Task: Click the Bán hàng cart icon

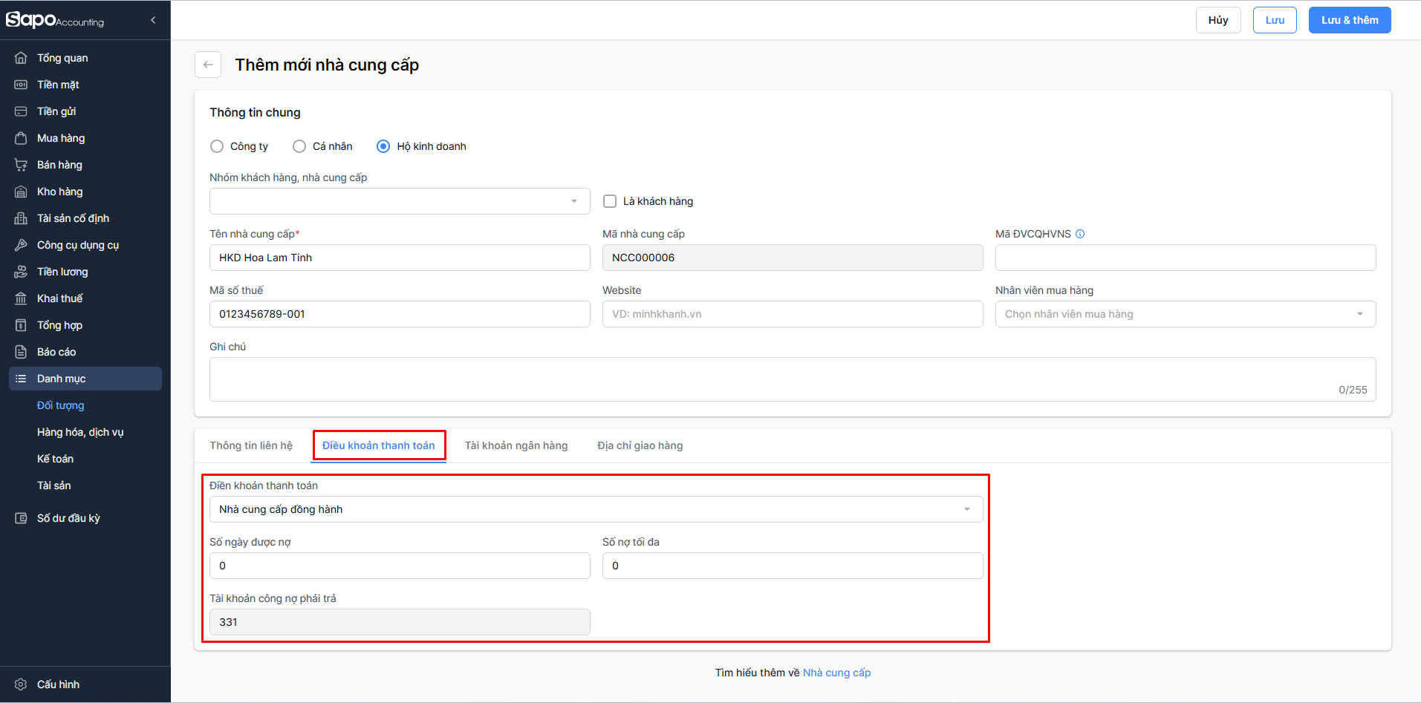Action: [x=21, y=165]
